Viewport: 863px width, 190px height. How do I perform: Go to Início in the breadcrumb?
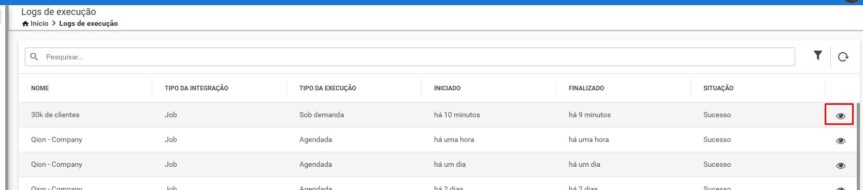[39, 23]
